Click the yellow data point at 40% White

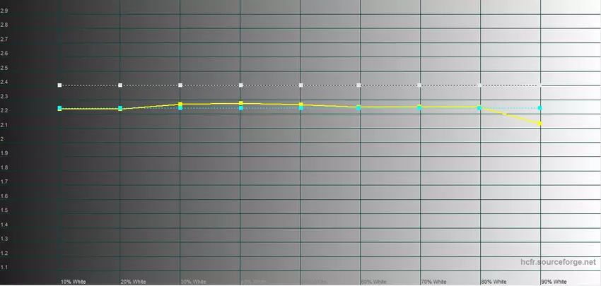240,103
